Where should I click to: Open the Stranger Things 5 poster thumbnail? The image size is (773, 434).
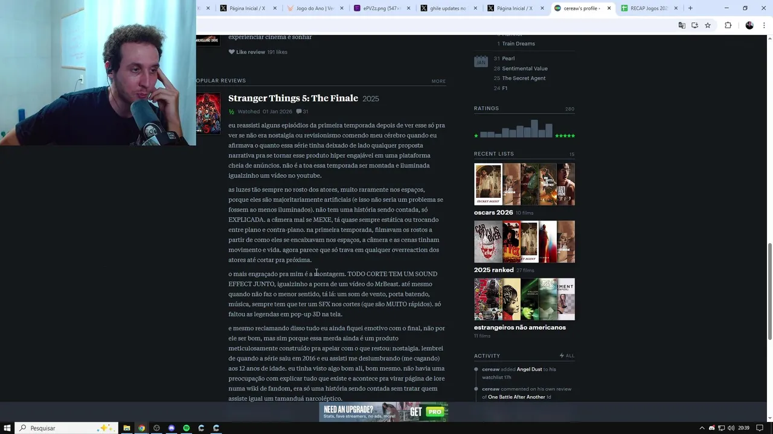208,113
